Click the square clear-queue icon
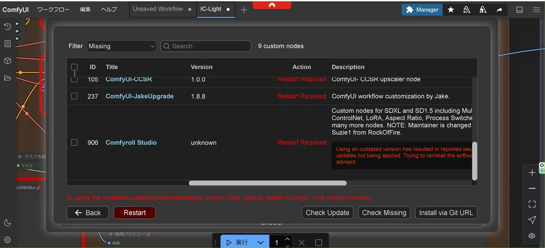The width and height of the screenshot is (545, 248). tap(318, 243)
